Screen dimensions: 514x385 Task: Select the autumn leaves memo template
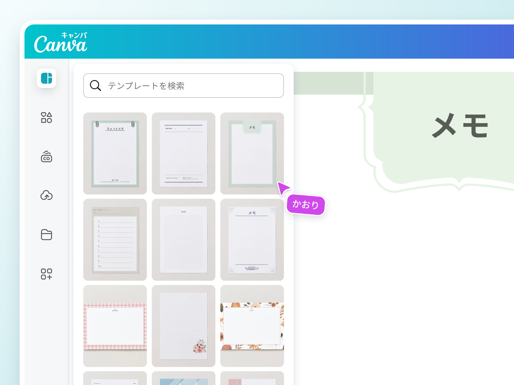[252, 325]
